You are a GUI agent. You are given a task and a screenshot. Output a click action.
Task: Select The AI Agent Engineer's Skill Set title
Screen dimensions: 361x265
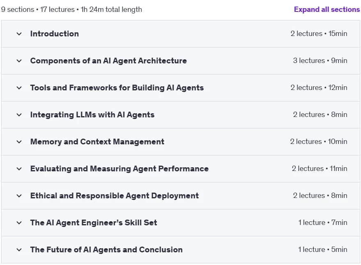point(94,222)
